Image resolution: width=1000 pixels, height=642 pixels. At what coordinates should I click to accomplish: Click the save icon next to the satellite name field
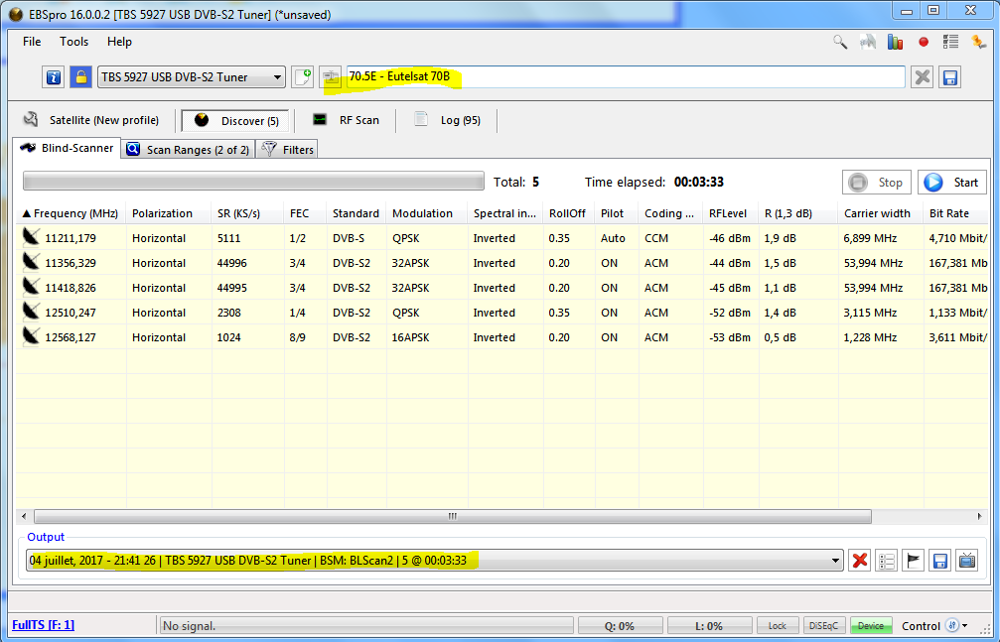(949, 77)
